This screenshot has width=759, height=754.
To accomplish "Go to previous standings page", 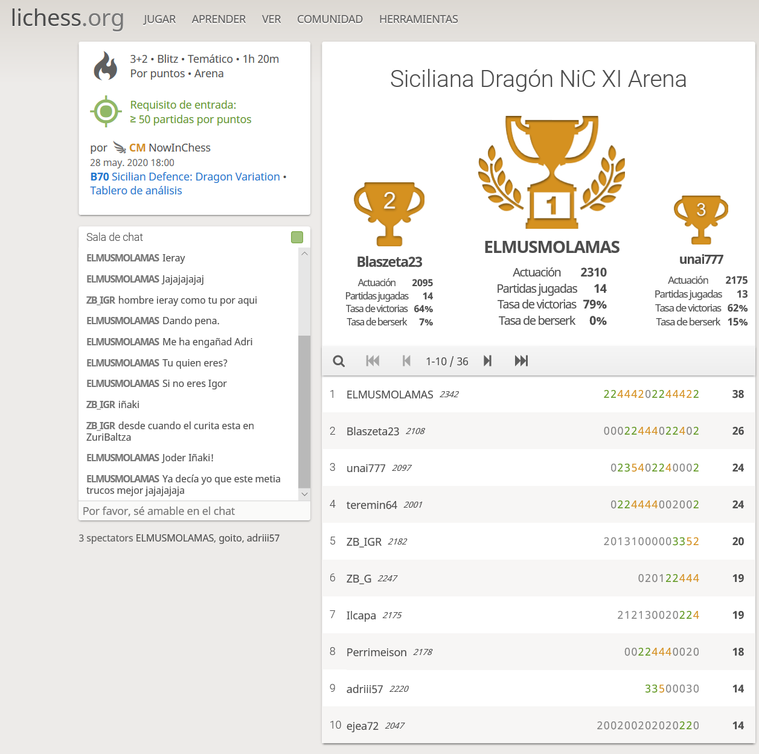I will [406, 361].
